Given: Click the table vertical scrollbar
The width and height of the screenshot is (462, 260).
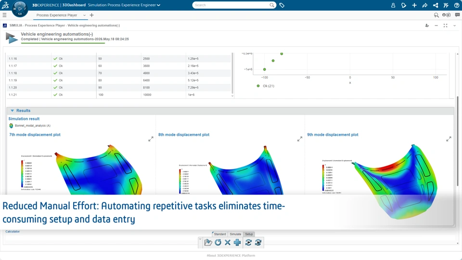Looking at the screenshot, I should 232,74.
